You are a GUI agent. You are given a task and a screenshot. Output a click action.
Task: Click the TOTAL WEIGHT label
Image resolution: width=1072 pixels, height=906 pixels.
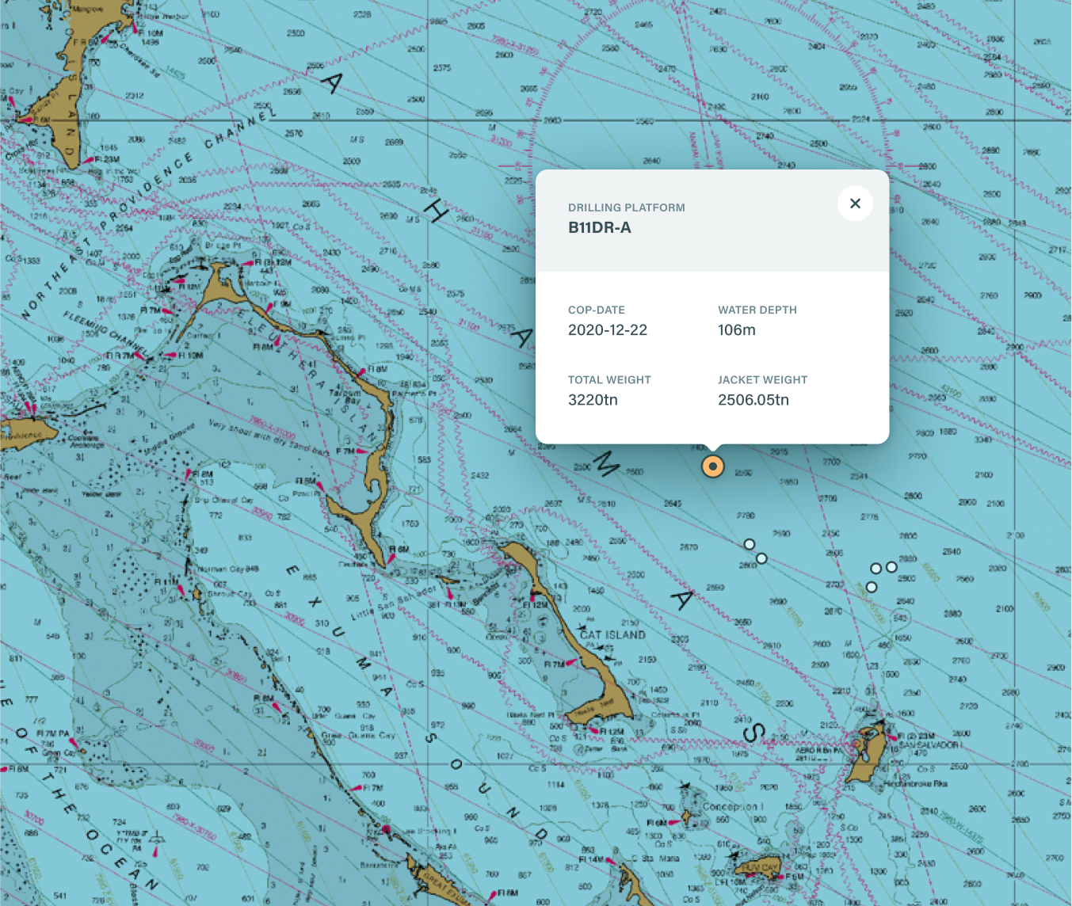(x=609, y=379)
